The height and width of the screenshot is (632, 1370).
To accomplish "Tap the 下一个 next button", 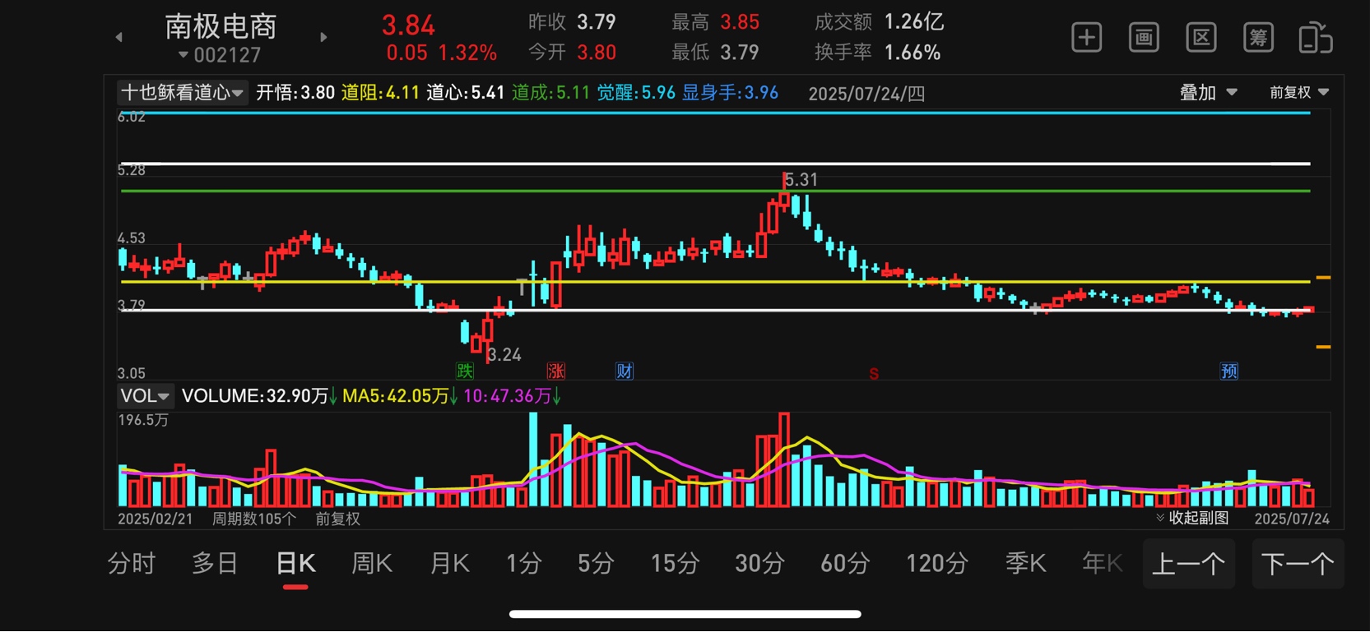I will pyautogui.click(x=1298, y=564).
